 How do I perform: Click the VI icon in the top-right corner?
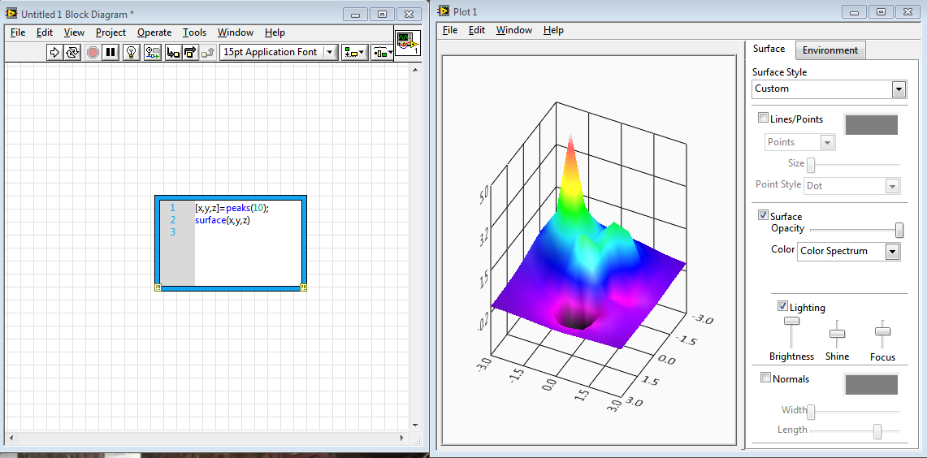click(408, 44)
